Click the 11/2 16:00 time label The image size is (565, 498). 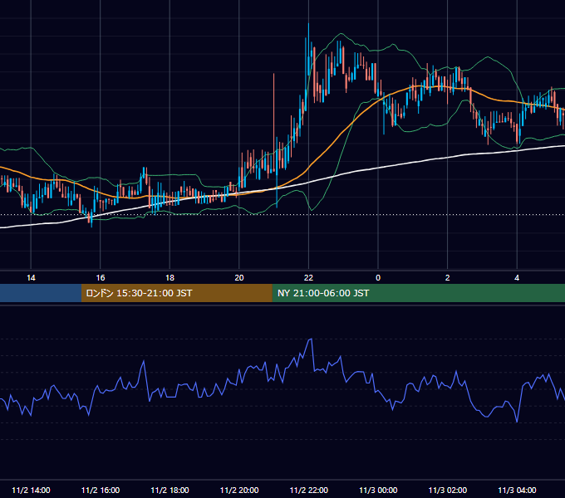click(x=101, y=490)
